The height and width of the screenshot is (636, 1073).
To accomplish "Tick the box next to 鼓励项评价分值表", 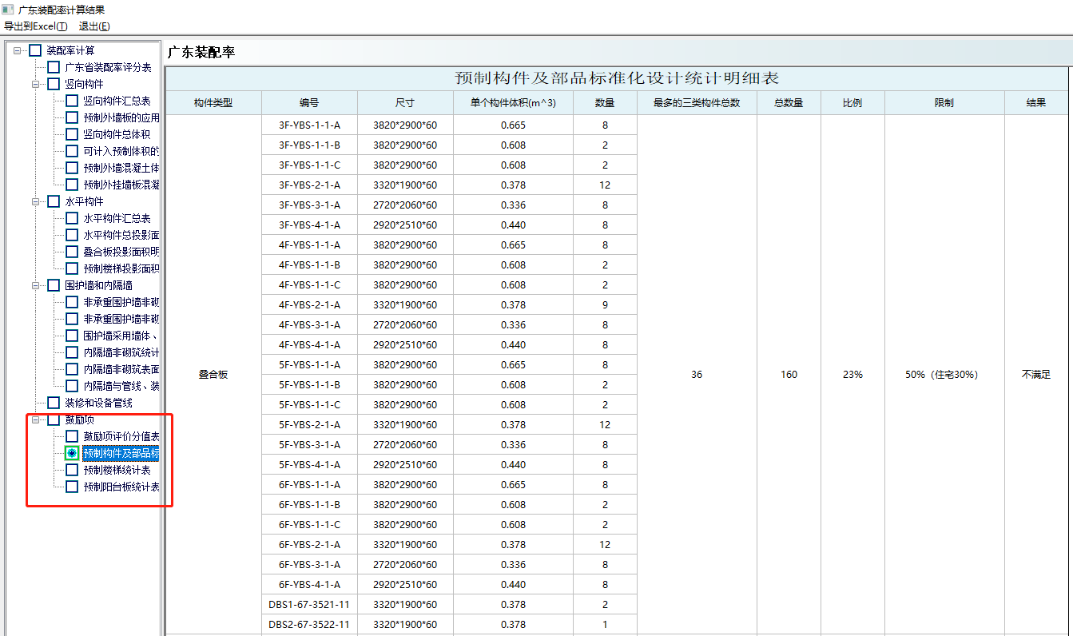I will 72,436.
